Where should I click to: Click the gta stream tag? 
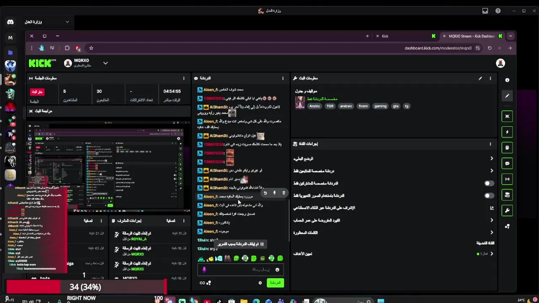click(395, 106)
